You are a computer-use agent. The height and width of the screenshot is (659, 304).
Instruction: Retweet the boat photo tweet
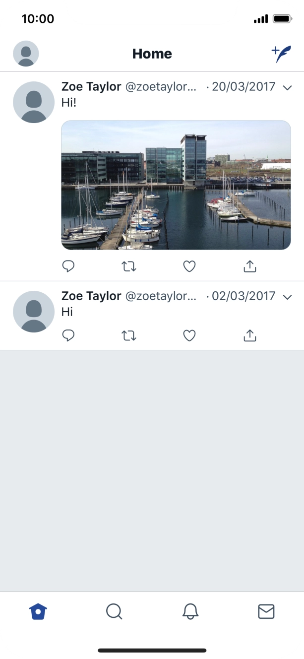pos(129,266)
